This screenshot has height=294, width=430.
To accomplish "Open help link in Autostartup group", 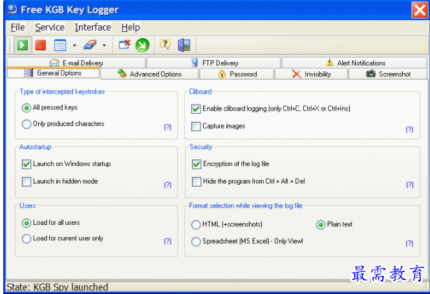I will click(167, 184).
